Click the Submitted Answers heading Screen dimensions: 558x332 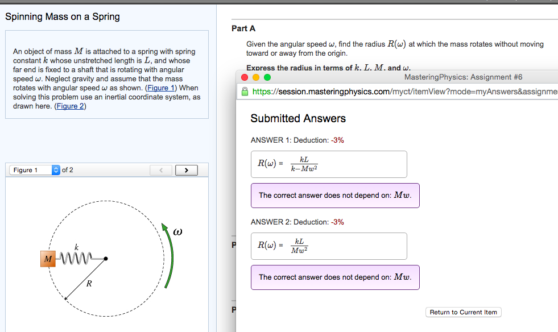[x=298, y=118]
